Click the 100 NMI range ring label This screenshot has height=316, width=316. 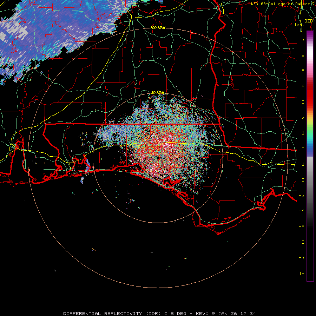pos(158,28)
